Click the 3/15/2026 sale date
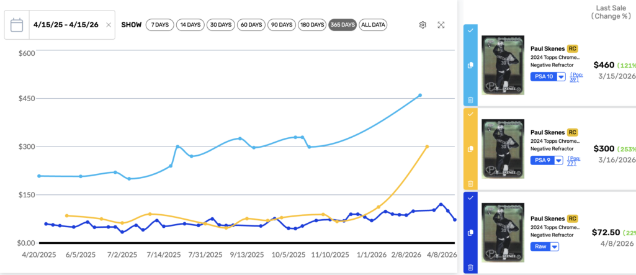The image size is (636, 275). point(617,76)
